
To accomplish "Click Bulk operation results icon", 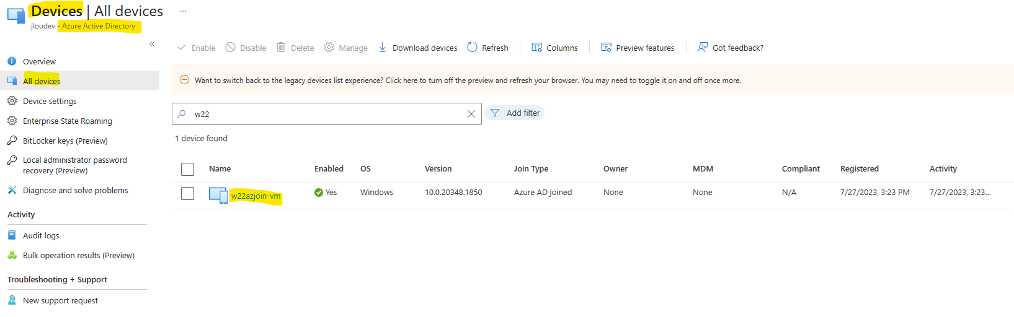I will click(x=12, y=255).
